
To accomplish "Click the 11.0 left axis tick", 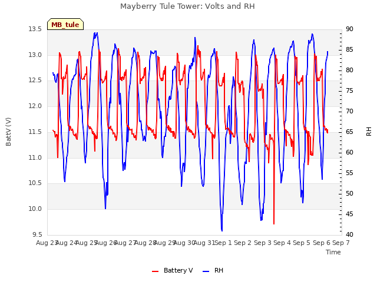I will pos(35,157).
